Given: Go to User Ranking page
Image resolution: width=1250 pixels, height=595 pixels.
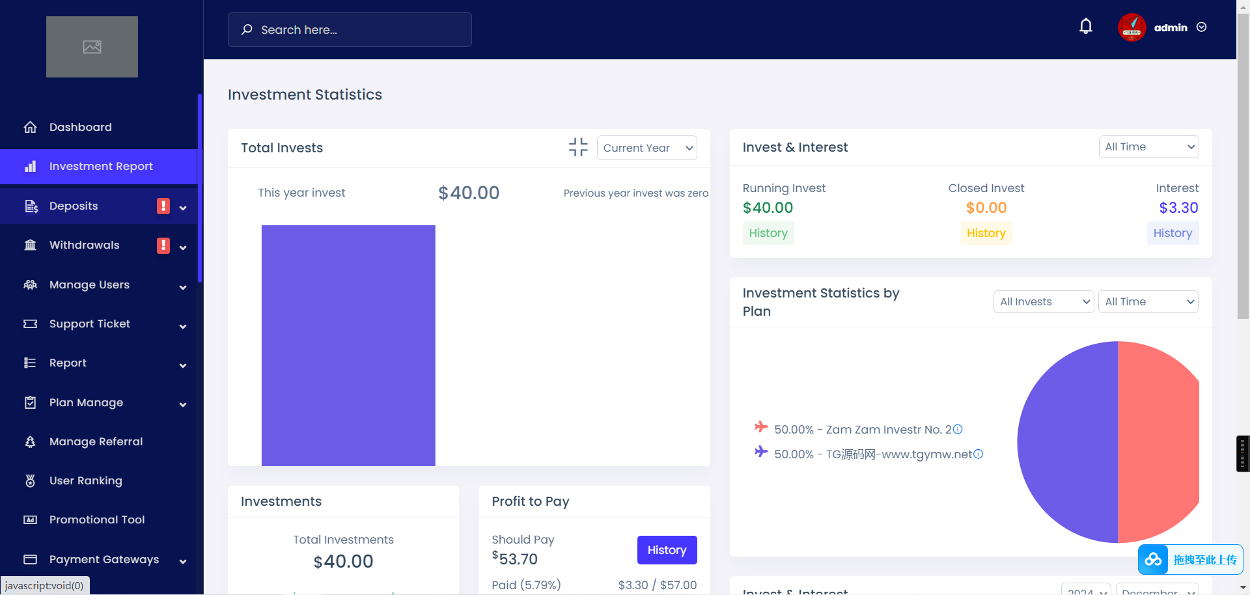Looking at the screenshot, I should click(x=85, y=481).
